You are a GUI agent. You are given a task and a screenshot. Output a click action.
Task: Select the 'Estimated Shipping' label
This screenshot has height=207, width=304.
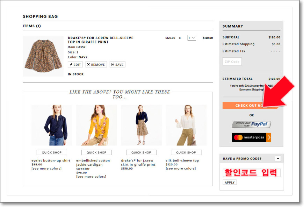[238, 44]
